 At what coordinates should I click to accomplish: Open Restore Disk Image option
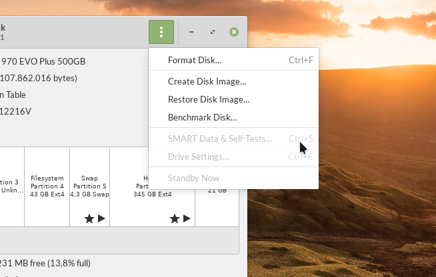(233, 99)
